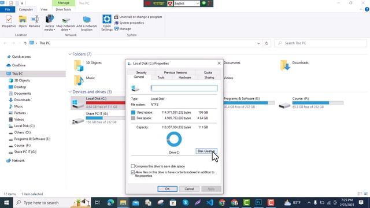Collapse the Folders (7) group
Image resolution: width=370 pixels, height=208 pixels.
[70, 54]
